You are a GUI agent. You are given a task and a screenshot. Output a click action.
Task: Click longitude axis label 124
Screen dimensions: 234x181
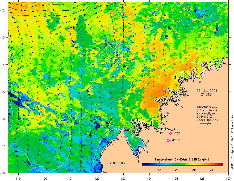pos(149,178)
